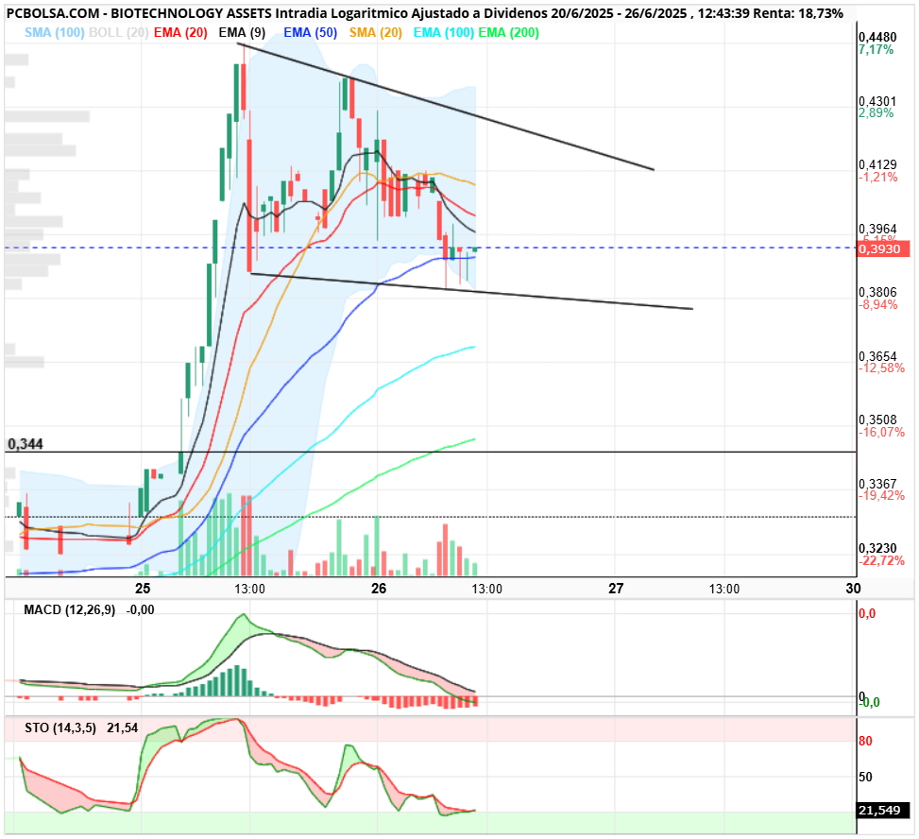Click the 0,3367 price axis label
The height and width of the screenshot is (839, 919).
click(877, 483)
